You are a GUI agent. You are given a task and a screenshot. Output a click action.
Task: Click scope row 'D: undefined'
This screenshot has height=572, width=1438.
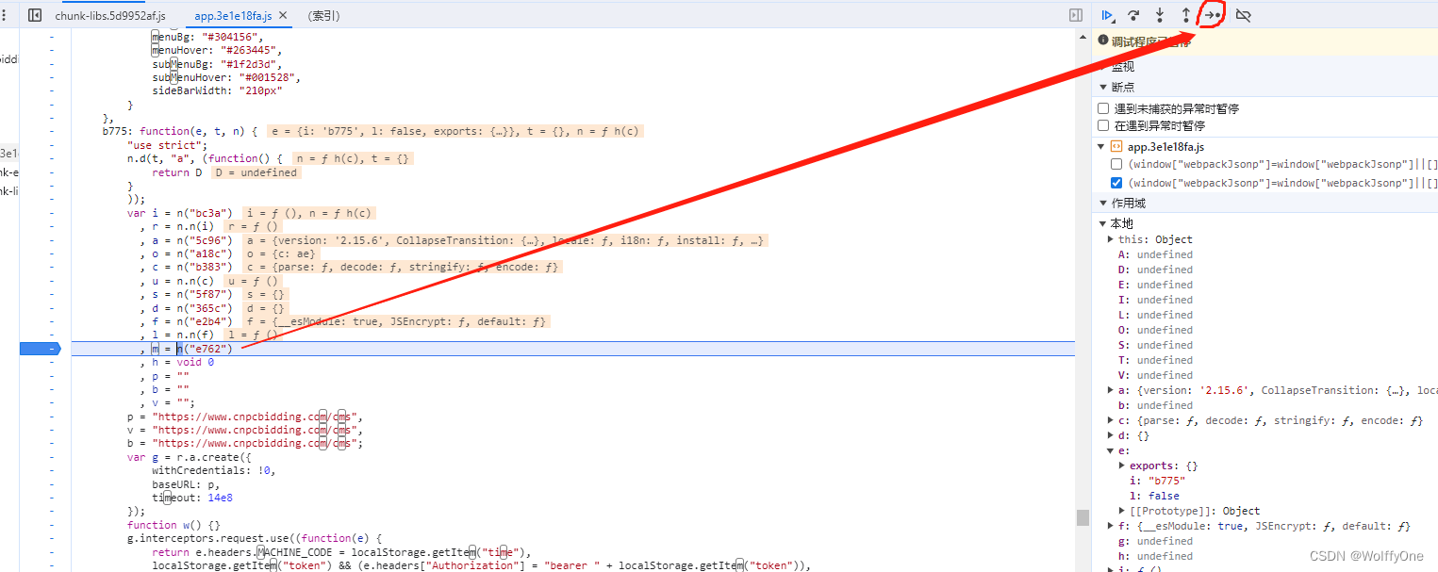tap(1155, 270)
